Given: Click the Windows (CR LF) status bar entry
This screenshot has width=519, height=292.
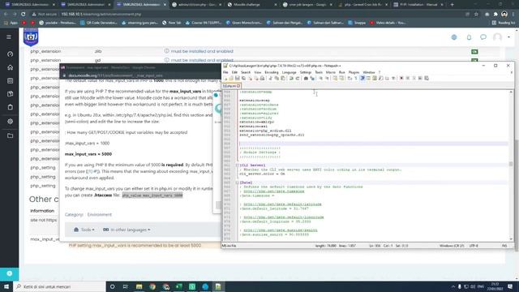Looking at the screenshot, I should [452, 246].
